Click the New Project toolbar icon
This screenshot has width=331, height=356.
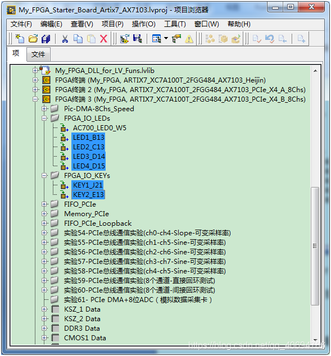coord(20,39)
